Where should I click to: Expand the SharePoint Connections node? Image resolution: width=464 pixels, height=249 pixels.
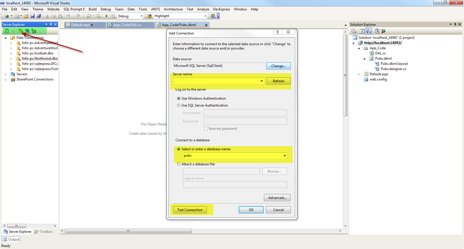point(6,80)
